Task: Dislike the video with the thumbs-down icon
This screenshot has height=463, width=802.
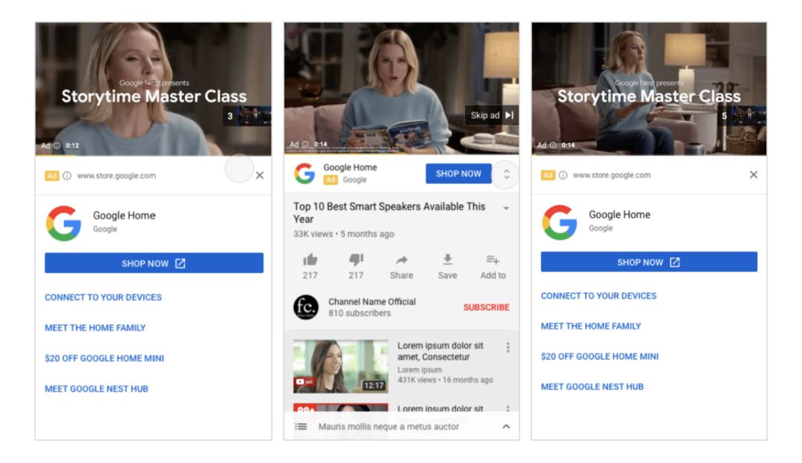Action: [x=356, y=260]
